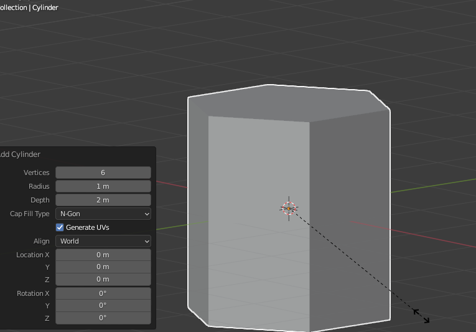
Task: Click the Vertices field showing 6
Action: (x=103, y=173)
